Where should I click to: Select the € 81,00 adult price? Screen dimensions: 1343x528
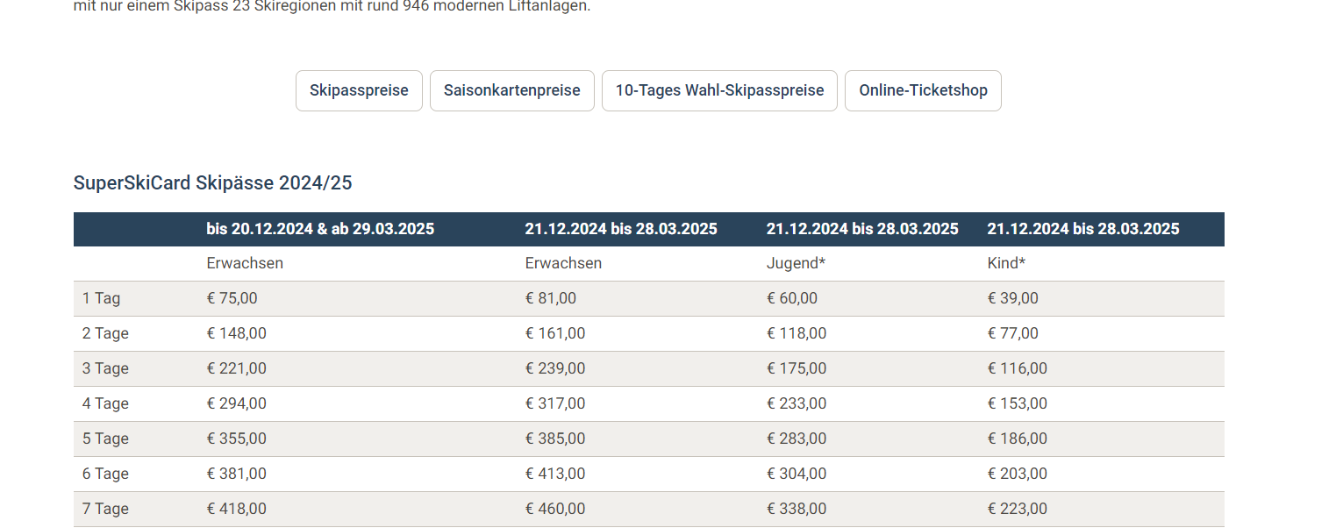(551, 298)
